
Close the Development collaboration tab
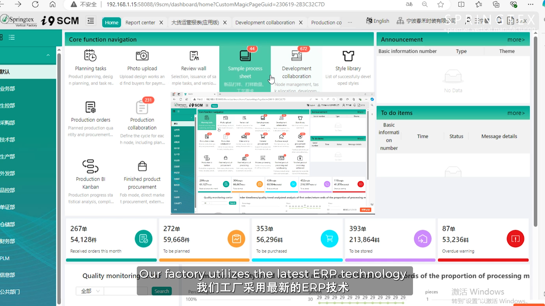(x=301, y=22)
